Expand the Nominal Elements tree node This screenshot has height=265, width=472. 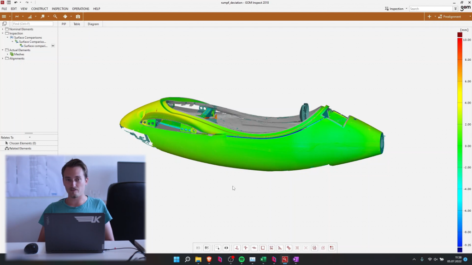pos(3,29)
